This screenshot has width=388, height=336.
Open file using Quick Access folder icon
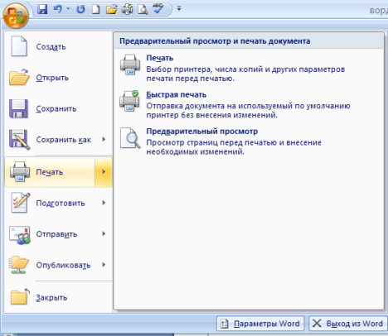112,9
